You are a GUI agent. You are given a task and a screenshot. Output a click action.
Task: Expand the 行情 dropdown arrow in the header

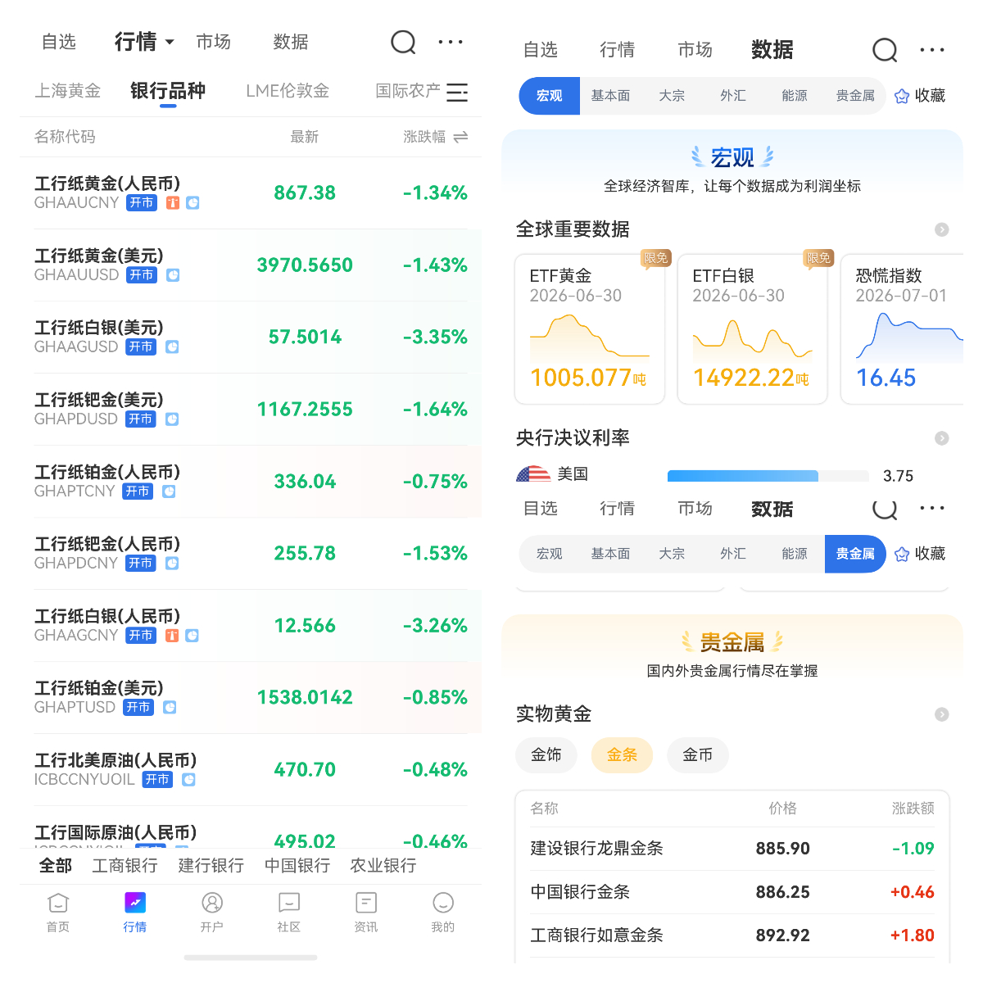[x=170, y=42]
